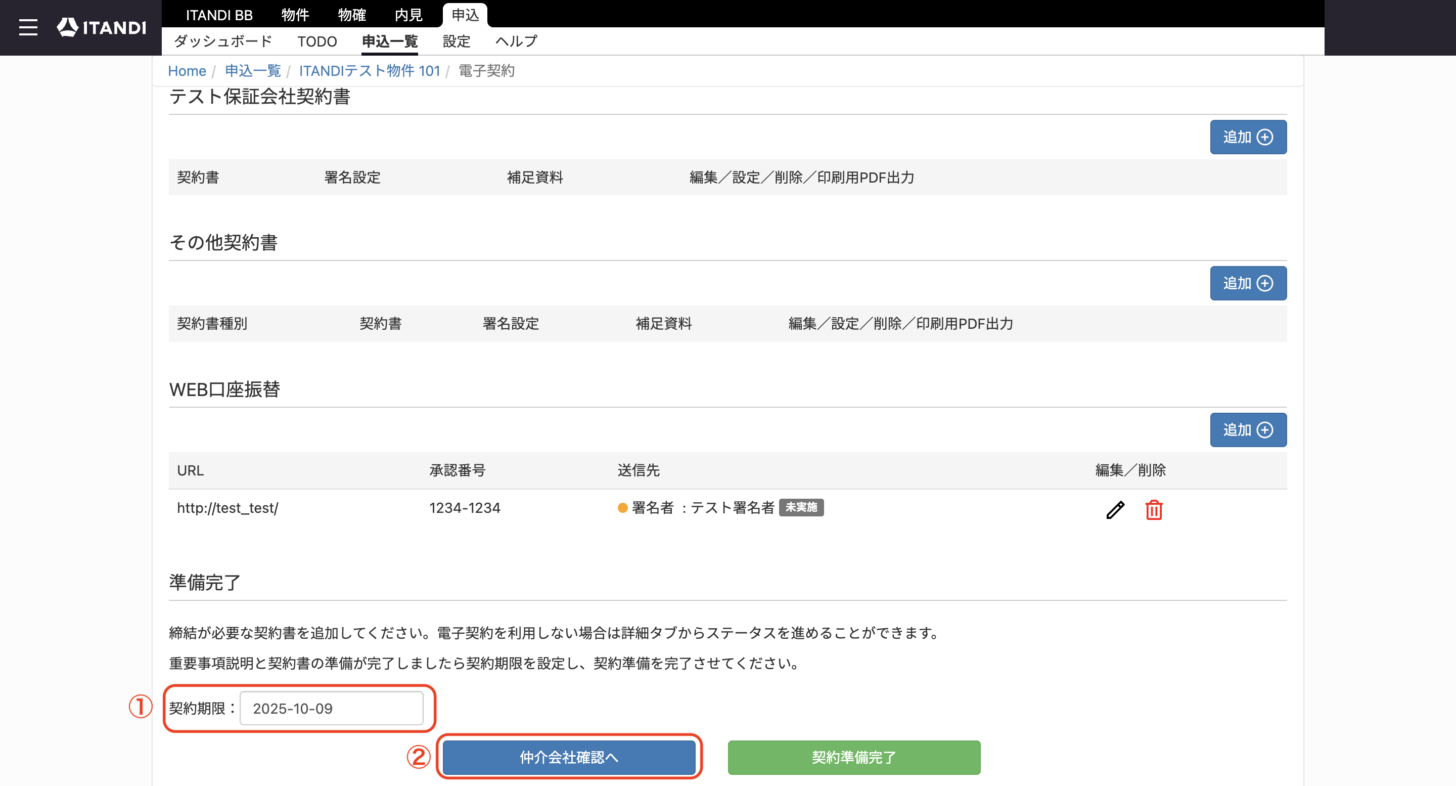Focus the 契約期限 date field
1456x786 pixels.
(x=331, y=708)
